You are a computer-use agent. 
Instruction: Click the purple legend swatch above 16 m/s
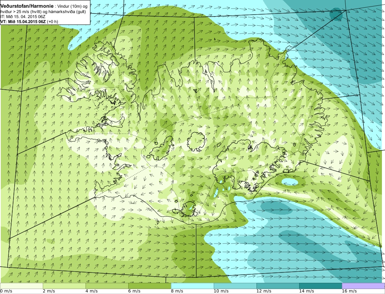[363, 286]
